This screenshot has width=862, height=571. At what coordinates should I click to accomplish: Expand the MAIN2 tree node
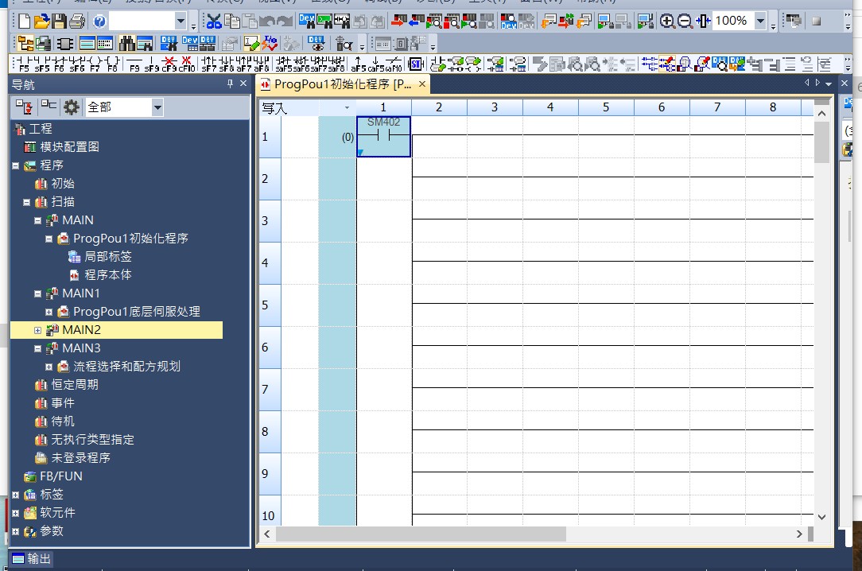(x=37, y=330)
